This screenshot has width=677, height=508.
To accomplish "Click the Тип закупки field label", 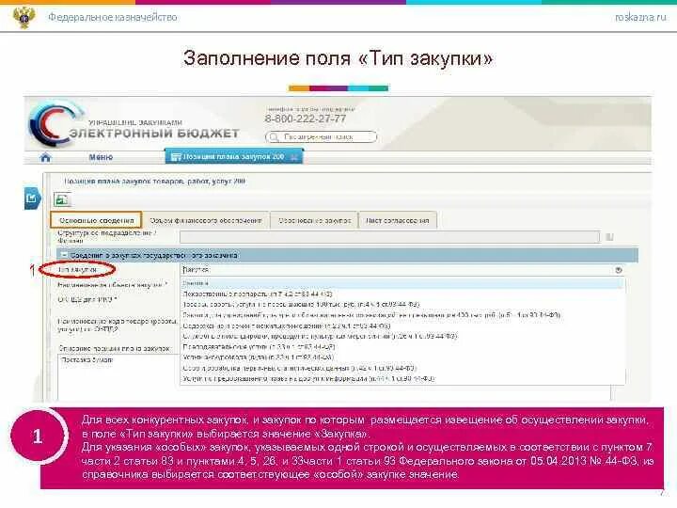I will pyautogui.click(x=77, y=270).
